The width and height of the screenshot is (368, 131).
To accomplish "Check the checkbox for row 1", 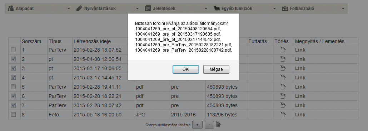I will coord(14,49).
